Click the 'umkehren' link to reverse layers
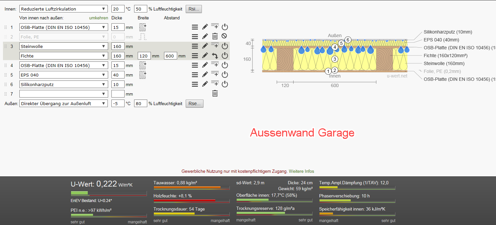This screenshot has height=225, width=496. (98, 18)
